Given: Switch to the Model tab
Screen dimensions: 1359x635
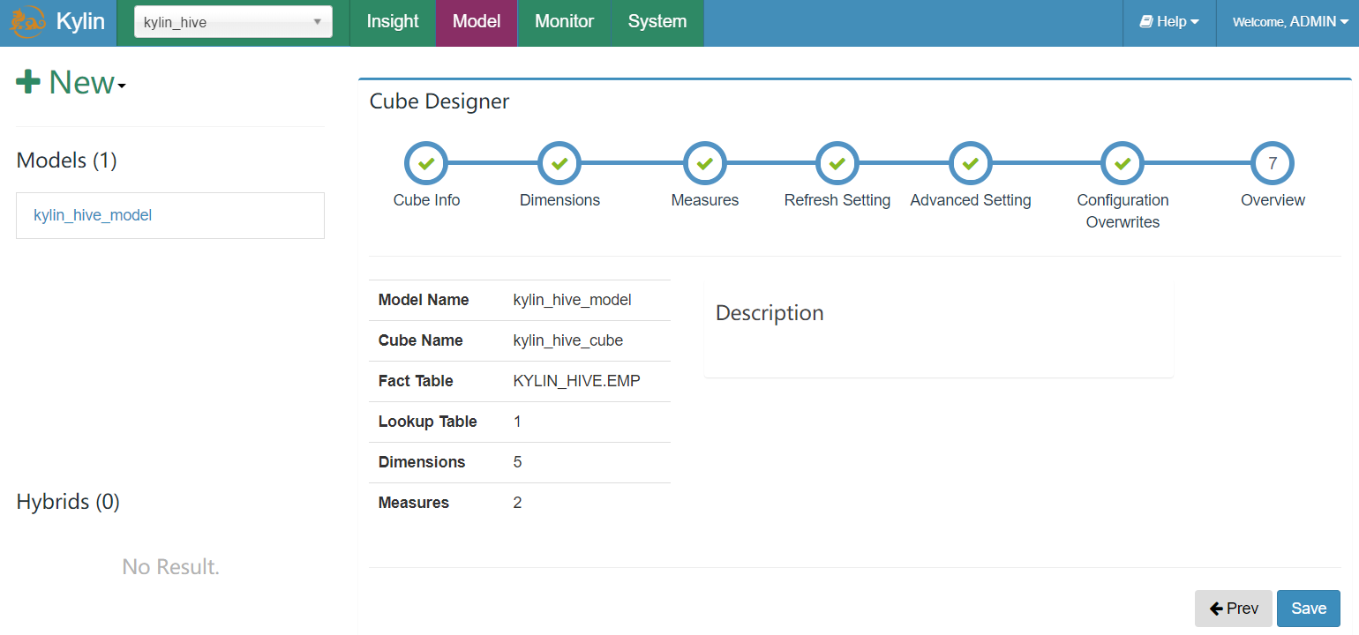Looking at the screenshot, I should pyautogui.click(x=477, y=22).
